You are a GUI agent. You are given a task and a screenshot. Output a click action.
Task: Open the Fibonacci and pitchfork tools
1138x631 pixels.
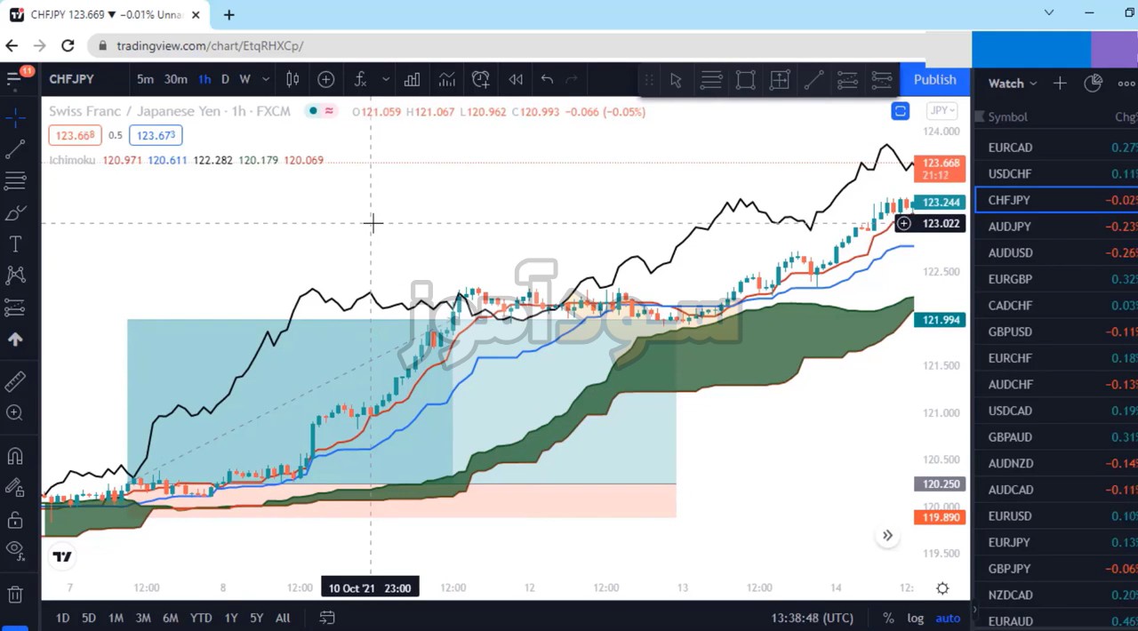(x=15, y=181)
